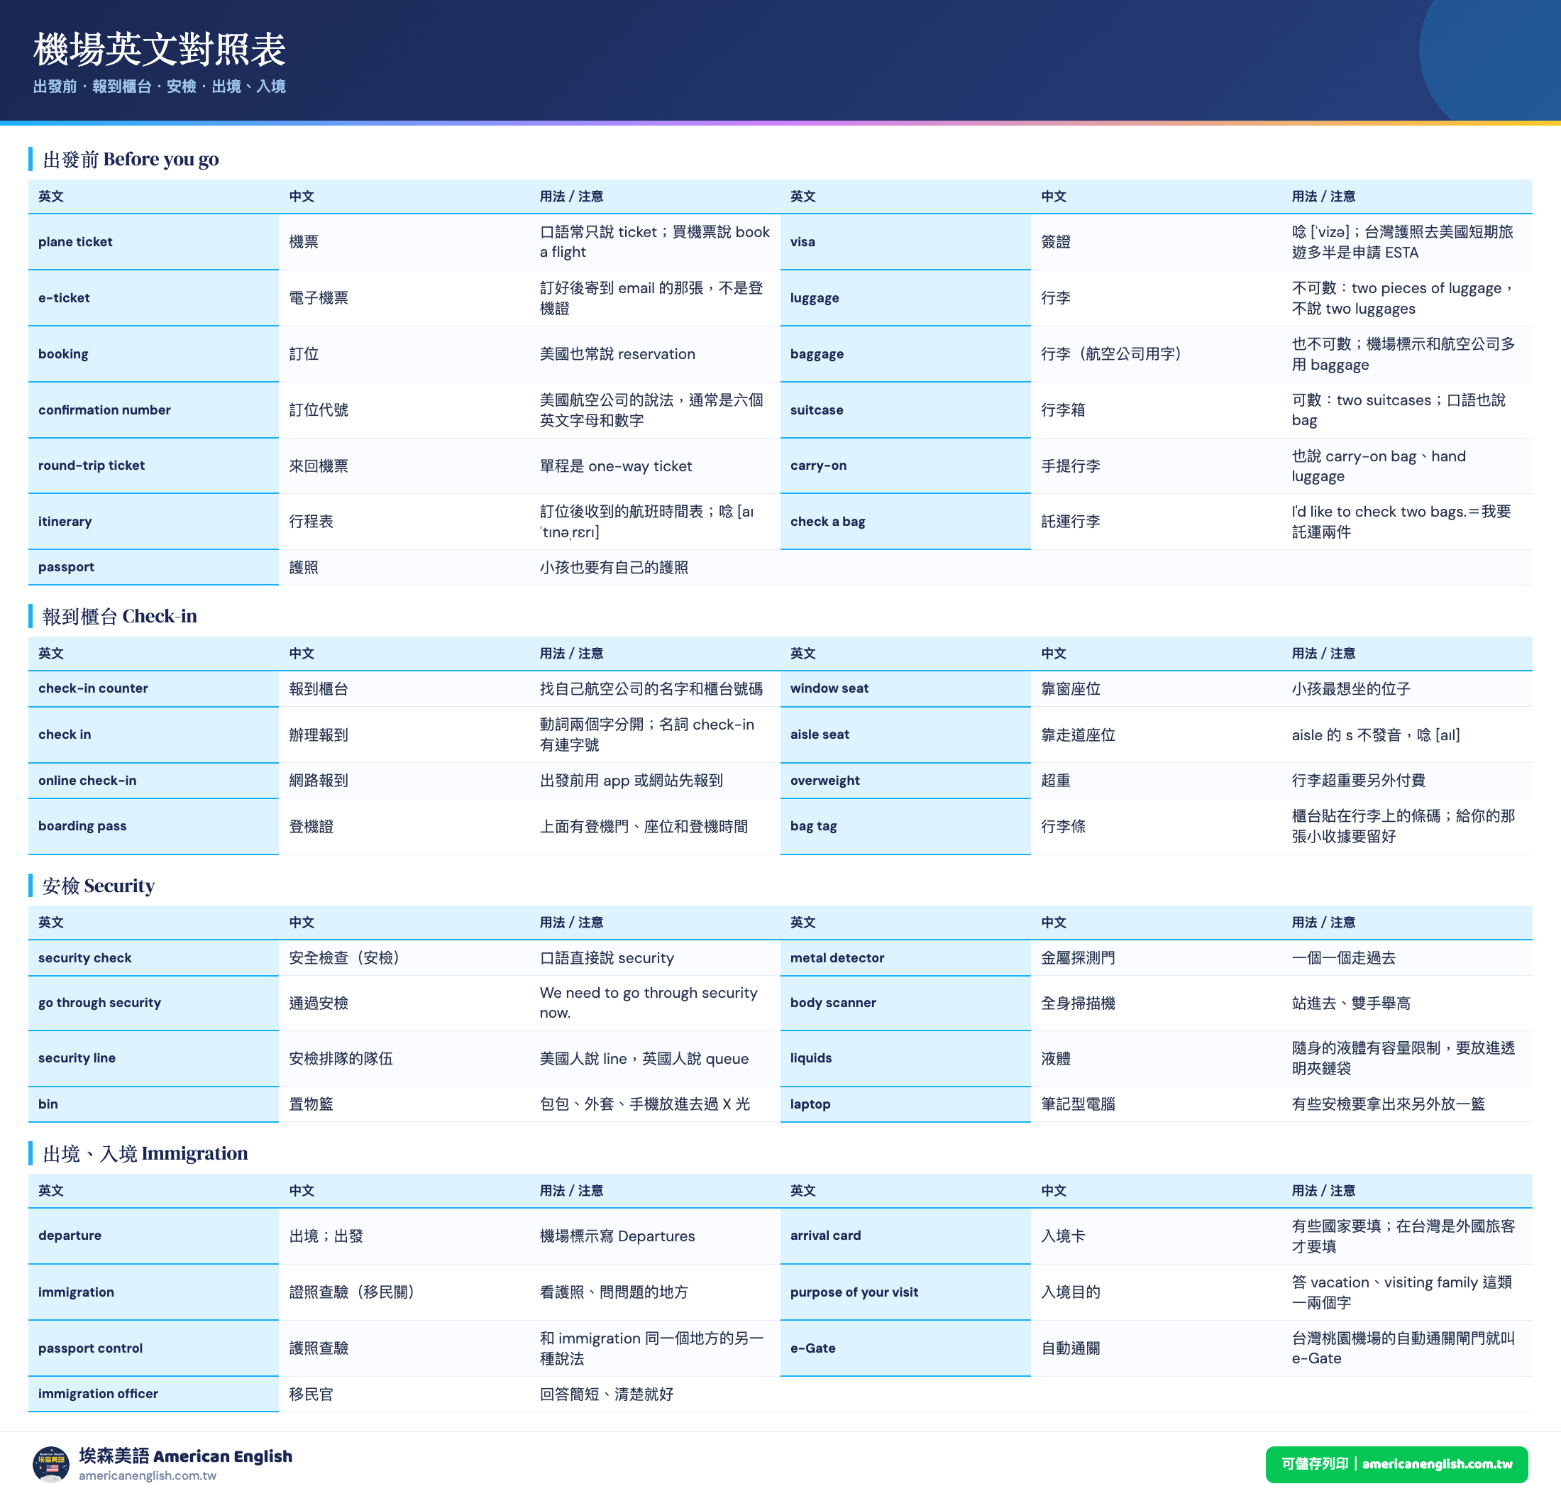Click the 金屬探測門 translation cell
Image resolution: width=1561 pixels, height=1501 pixels.
[1156, 957]
